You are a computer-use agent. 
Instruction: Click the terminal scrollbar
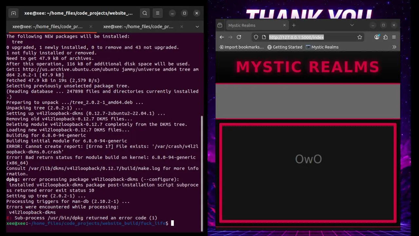[202, 174]
